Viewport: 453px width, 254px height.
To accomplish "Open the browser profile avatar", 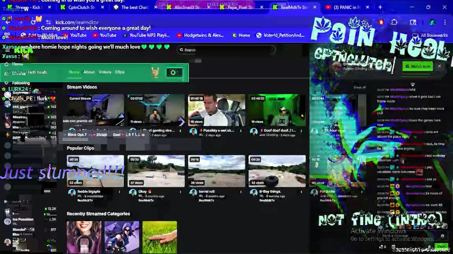I will click(x=432, y=22).
